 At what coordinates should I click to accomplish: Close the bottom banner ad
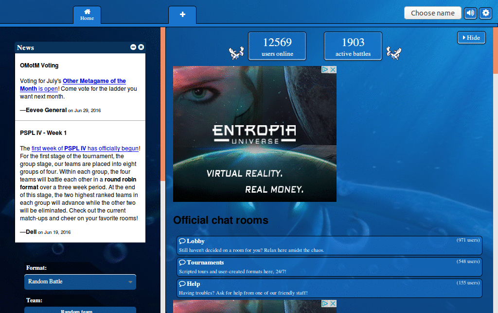(333, 303)
